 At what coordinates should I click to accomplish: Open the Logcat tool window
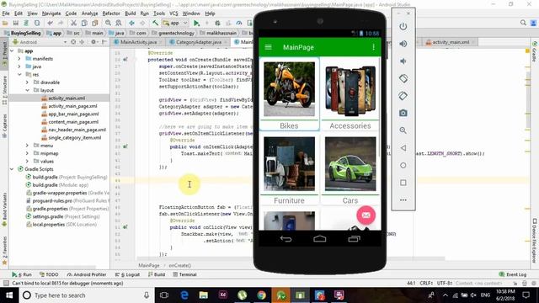127,274
